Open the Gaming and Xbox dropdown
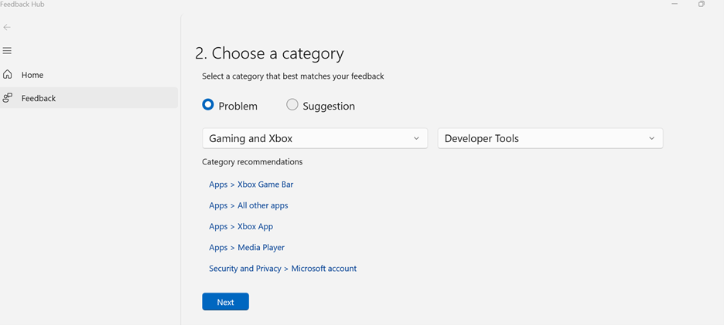This screenshot has height=325, width=724. pos(315,138)
